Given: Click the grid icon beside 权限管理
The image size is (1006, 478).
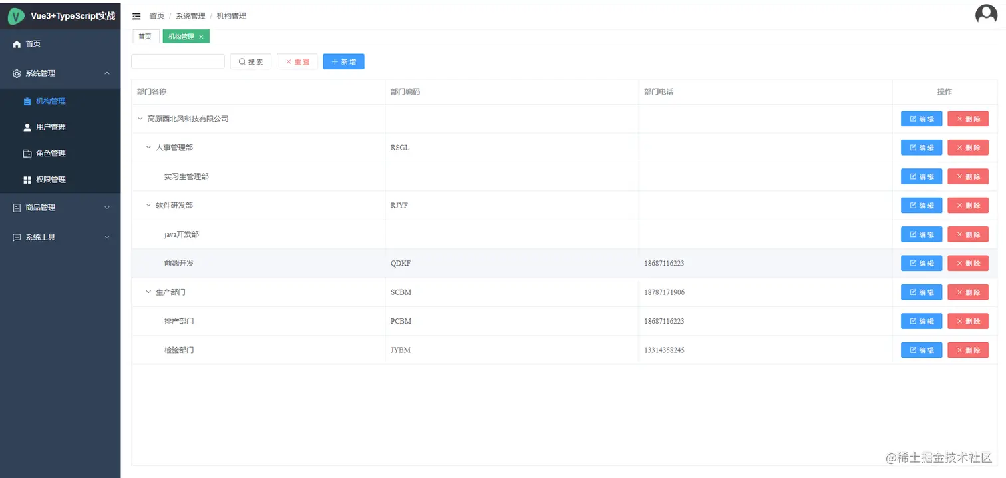Looking at the screenshot, I should 27,180.
